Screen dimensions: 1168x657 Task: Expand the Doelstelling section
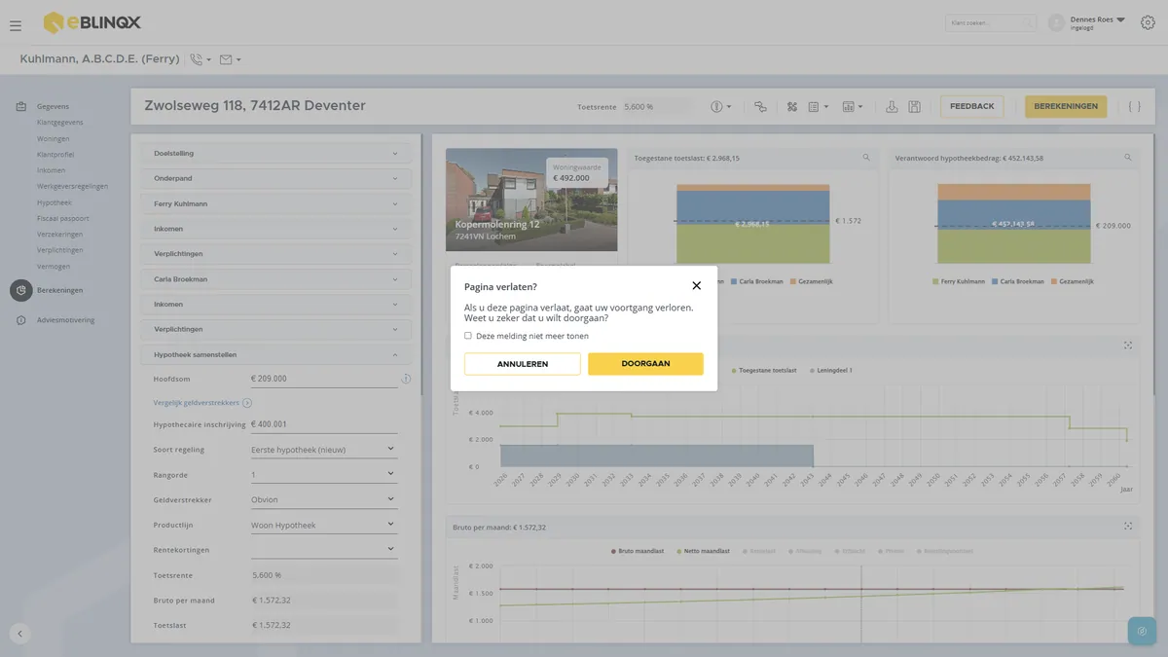pos(275,154)
